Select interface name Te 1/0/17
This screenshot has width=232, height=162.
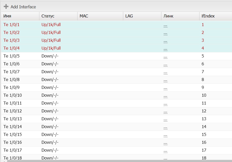(12, 150)
